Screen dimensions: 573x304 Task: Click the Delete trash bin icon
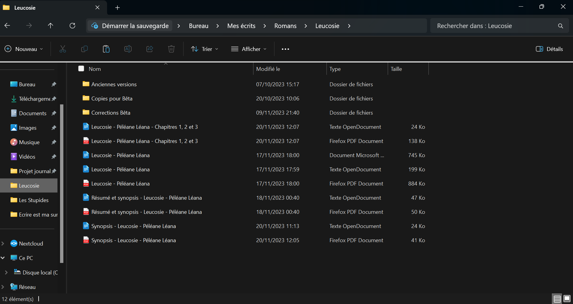[171, 49]
